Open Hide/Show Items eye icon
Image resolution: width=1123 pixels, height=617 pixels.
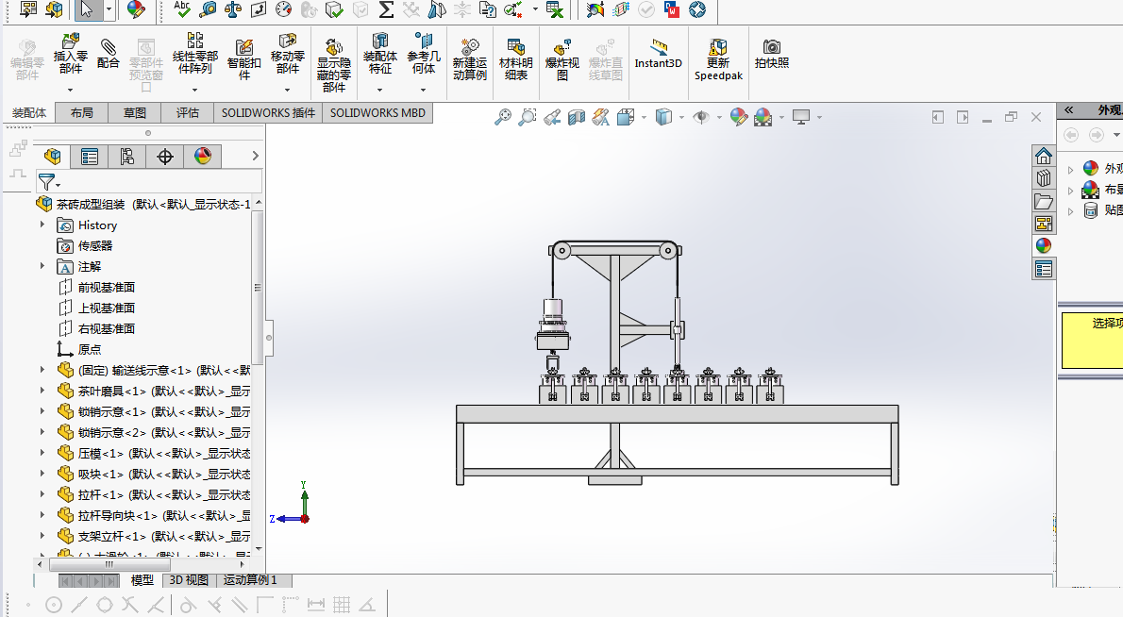(701, 117)
